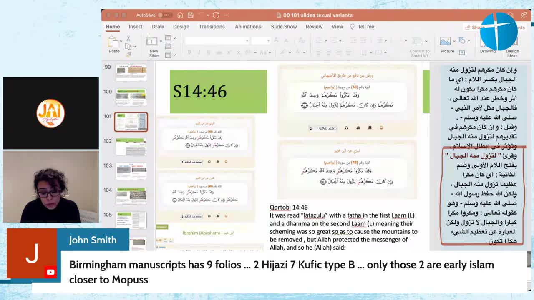Click the bulleted list icon

point(319,40)
